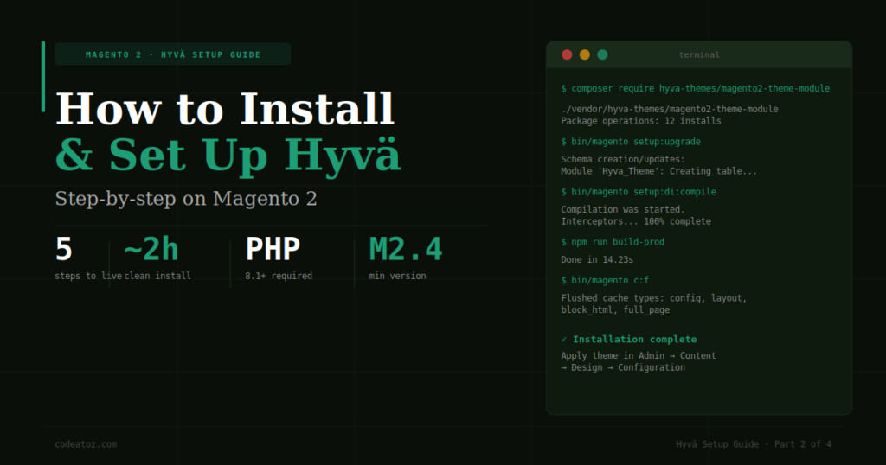Click the 'M2.4' statistic value

coord(406,249)
